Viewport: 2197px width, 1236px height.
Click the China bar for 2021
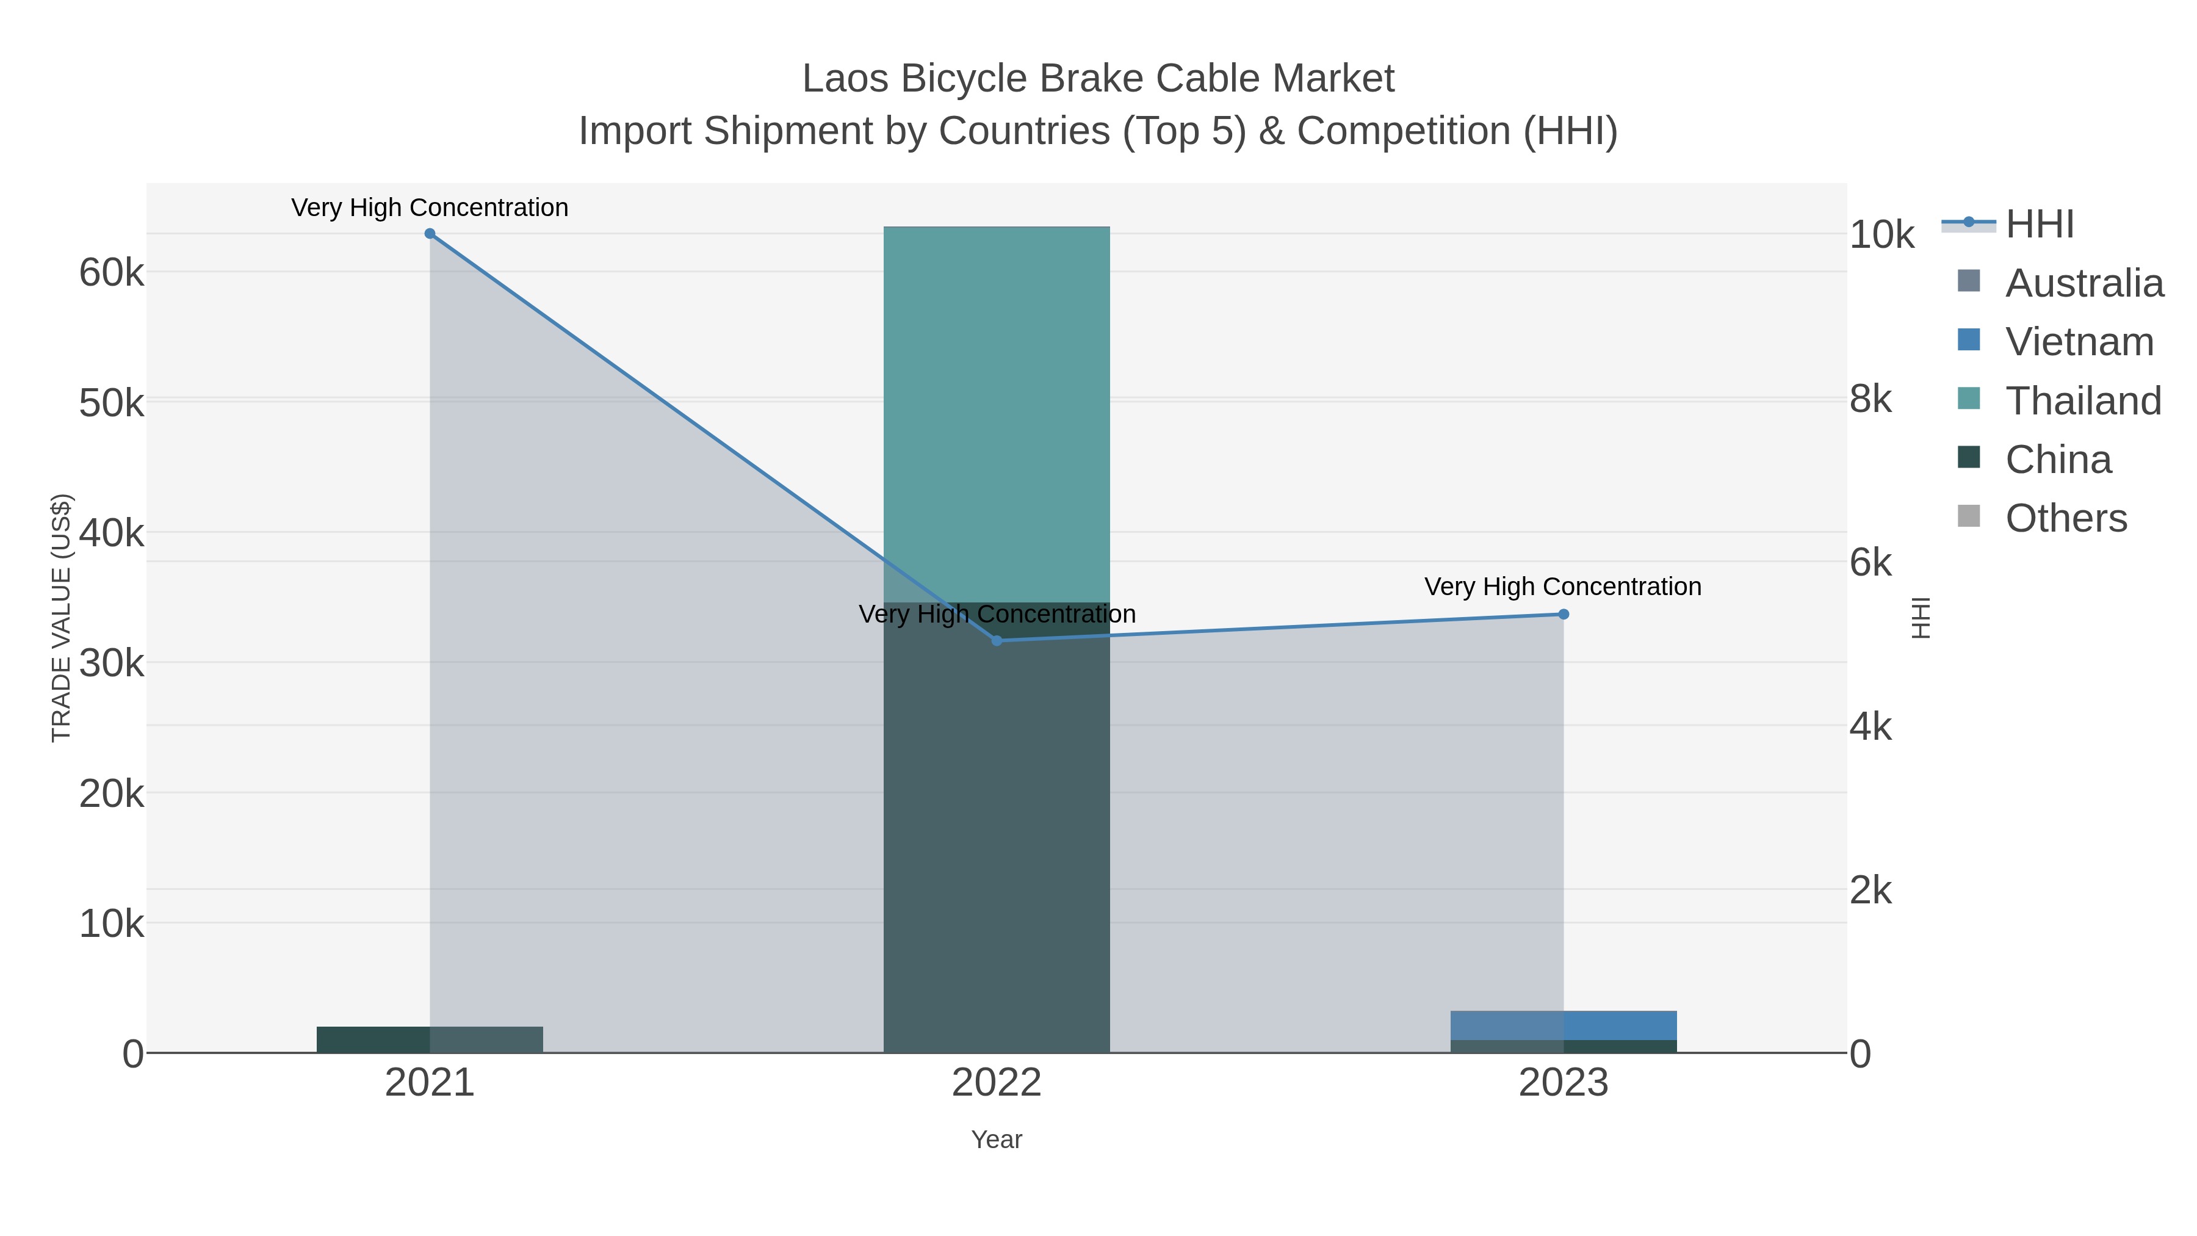pyautogui.click(x=430, y=1040)
